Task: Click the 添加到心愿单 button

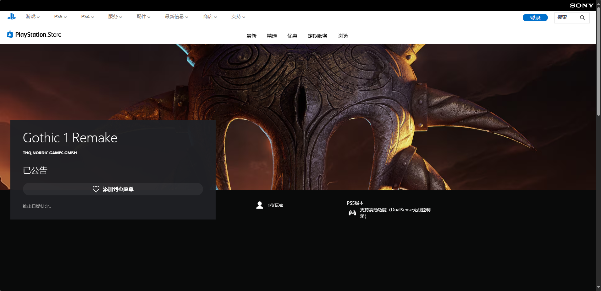Action: click(113, 189)
